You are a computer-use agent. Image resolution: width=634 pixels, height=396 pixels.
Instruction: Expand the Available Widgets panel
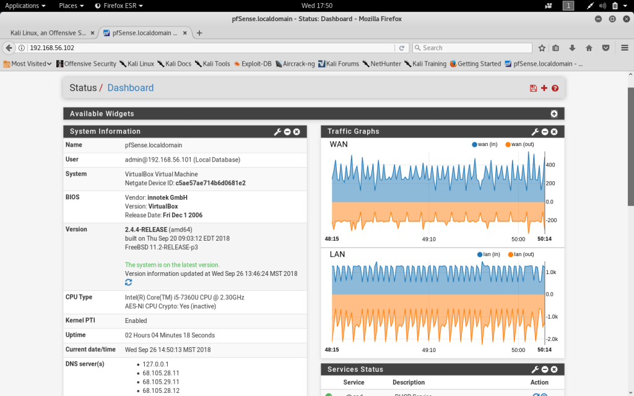tap(554, 114)
